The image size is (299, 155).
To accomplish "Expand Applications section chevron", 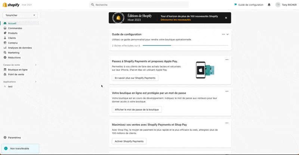I will (36, 82).
